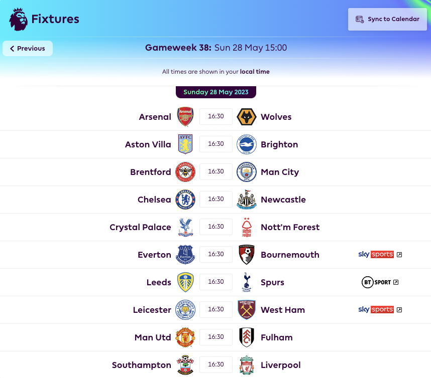Click the Leeds club crest

(x=185, y=282)
